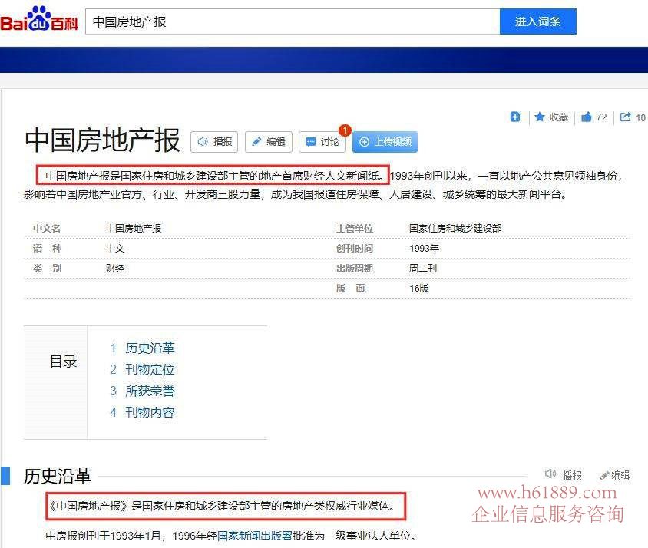The image size is (648, 548).
Task: Edit the 历史沿革 section via 编辑
Action: coord(615,475)
